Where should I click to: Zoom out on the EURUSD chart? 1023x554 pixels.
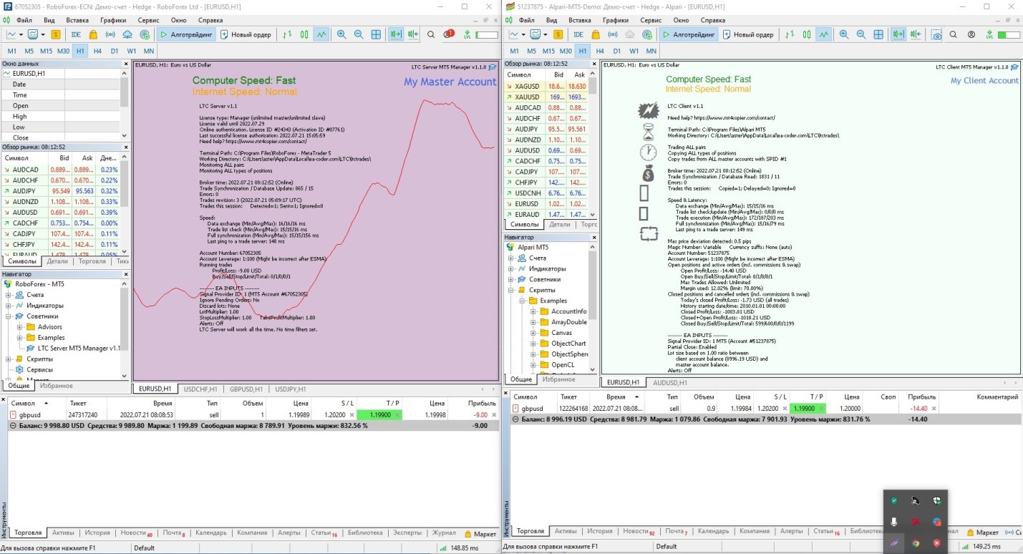[x=359, y=34]
